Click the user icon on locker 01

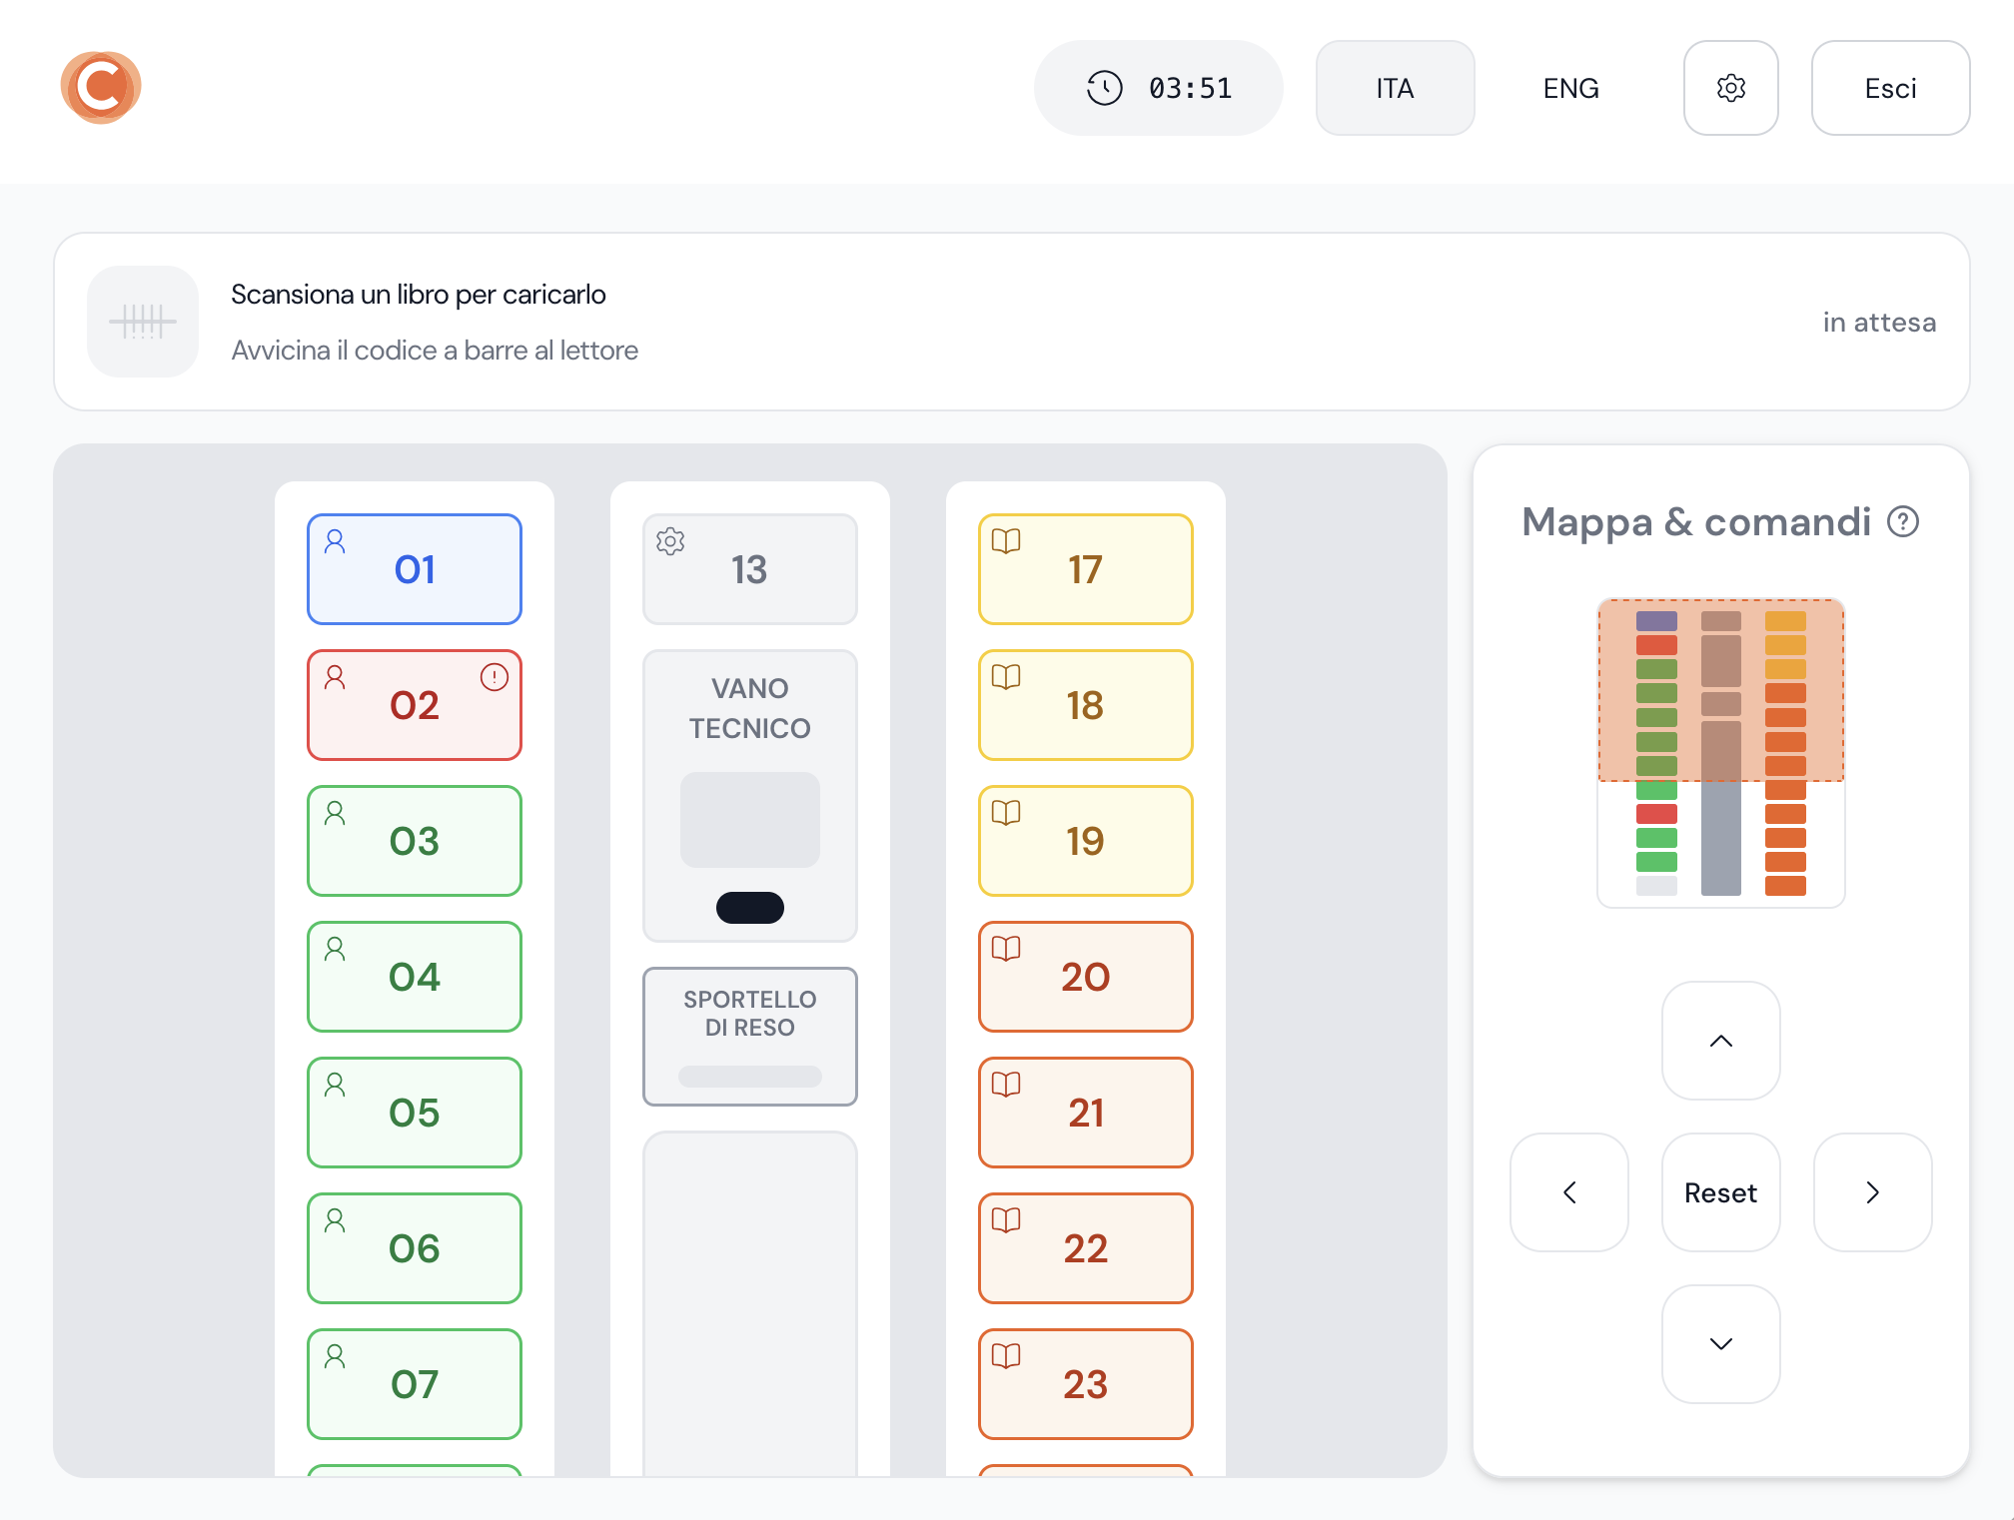pos(335,541)
